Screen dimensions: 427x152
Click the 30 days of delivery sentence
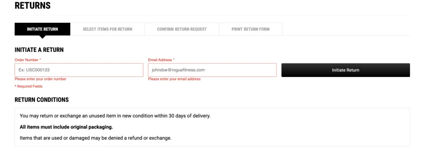(115, 116)
